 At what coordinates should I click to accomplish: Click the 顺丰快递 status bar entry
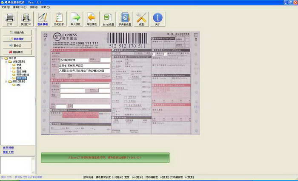89,178
